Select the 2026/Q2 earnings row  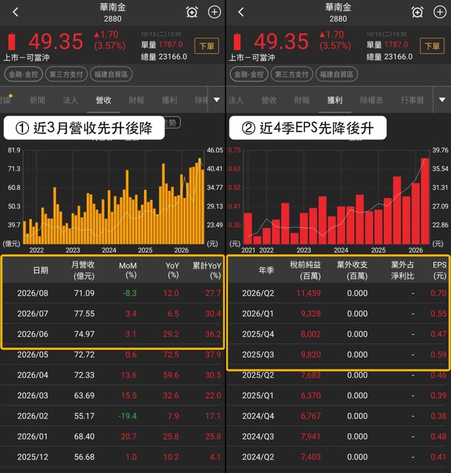click(339, 293)
